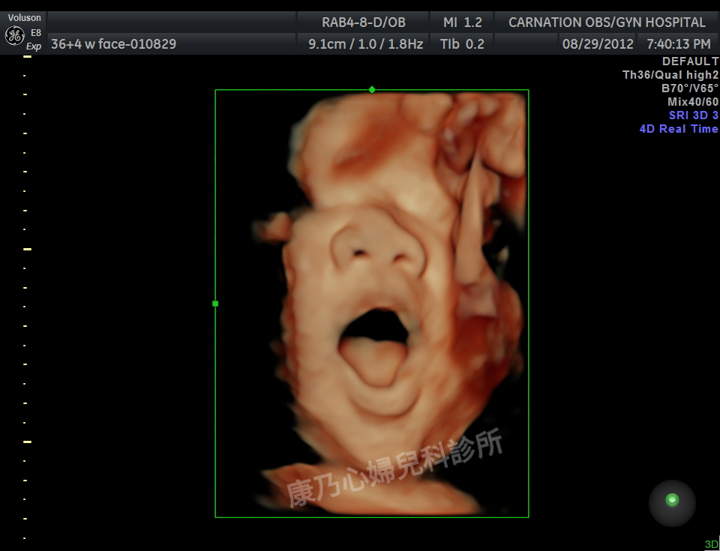Click the 'Exp' label under E8

coord(34,46)
